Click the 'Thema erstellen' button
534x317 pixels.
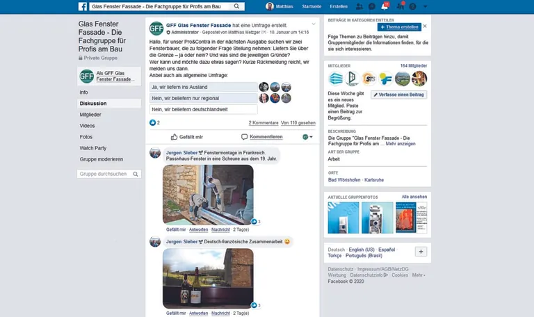[x=399, y=26]
